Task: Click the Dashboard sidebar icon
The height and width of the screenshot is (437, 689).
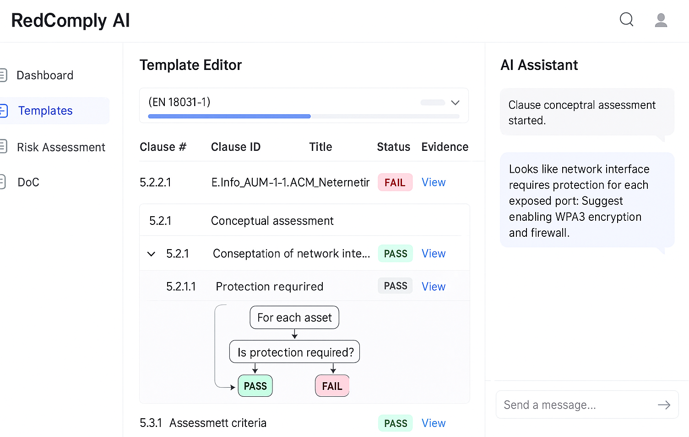Action: click(x=4, y=75)
